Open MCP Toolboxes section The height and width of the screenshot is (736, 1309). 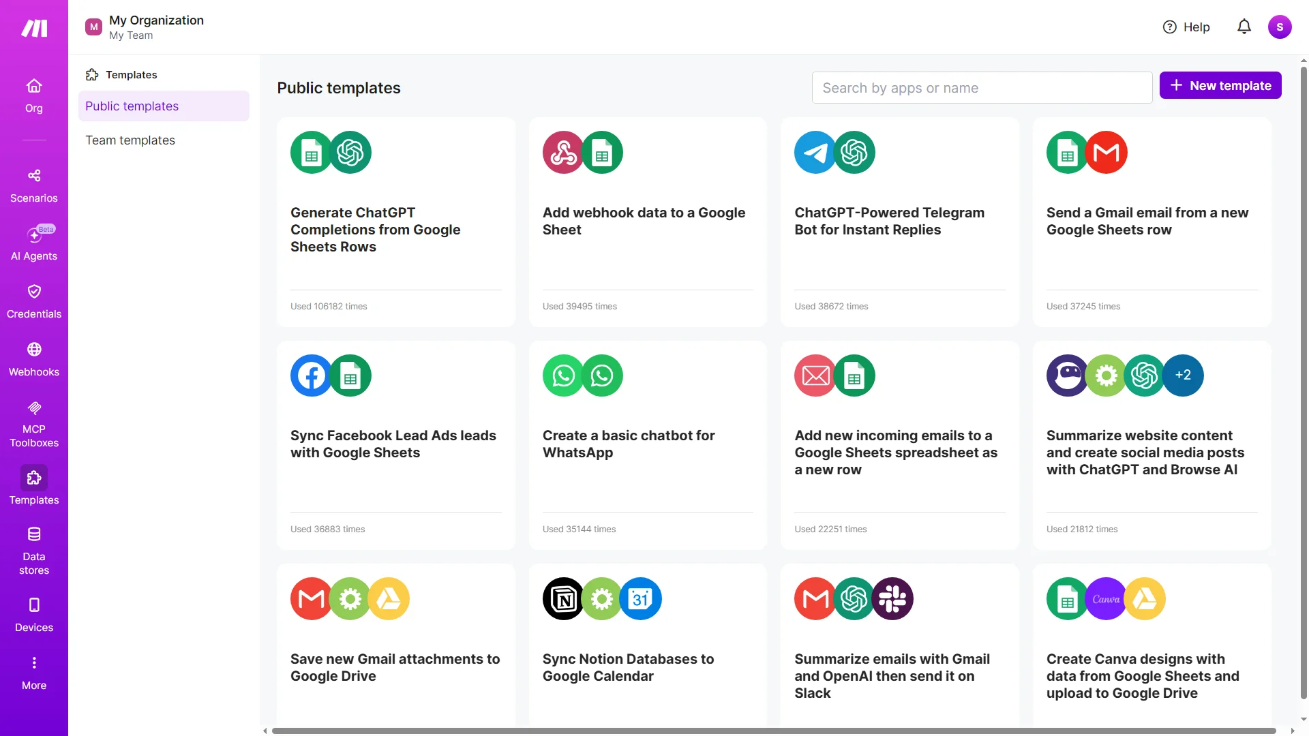tap(34, 423)
